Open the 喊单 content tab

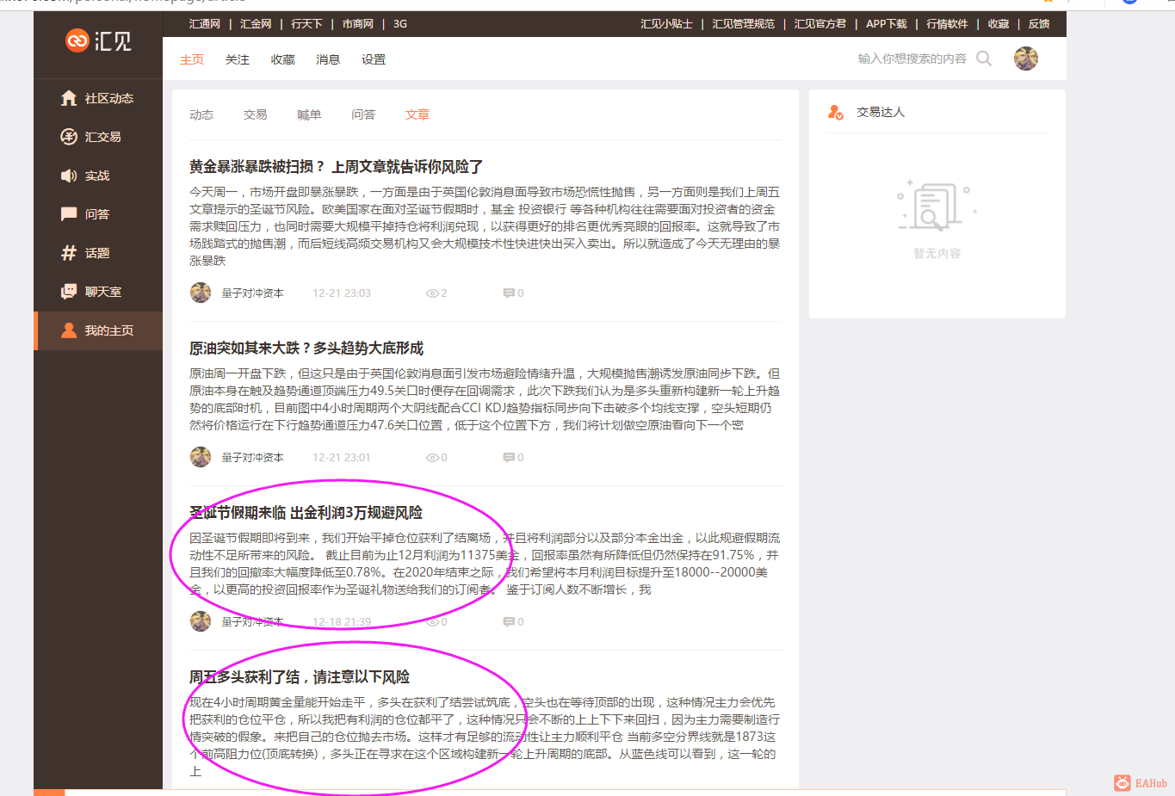pyautogui.click(x=309, y=114)
